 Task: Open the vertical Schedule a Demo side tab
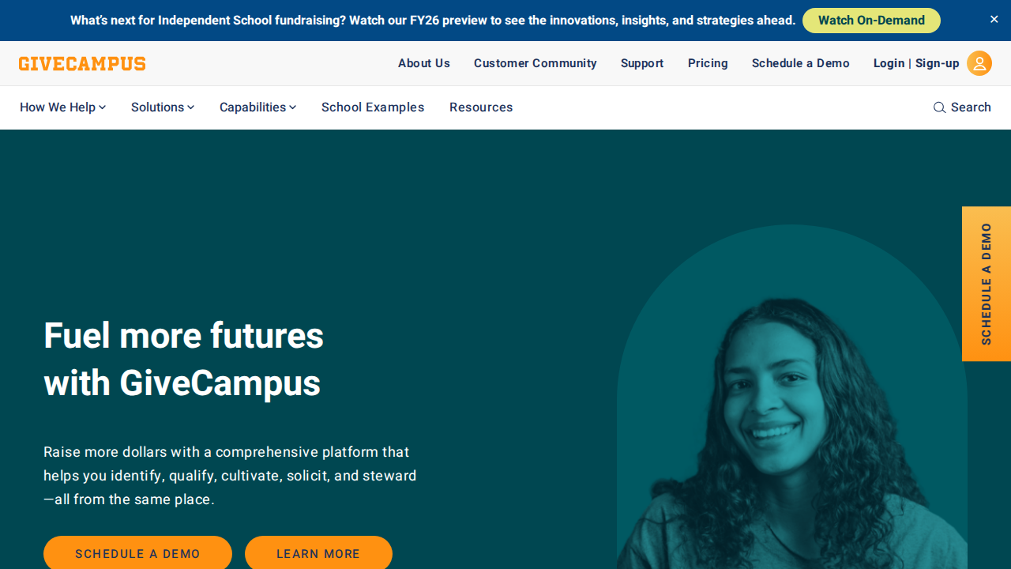[987, 284]
